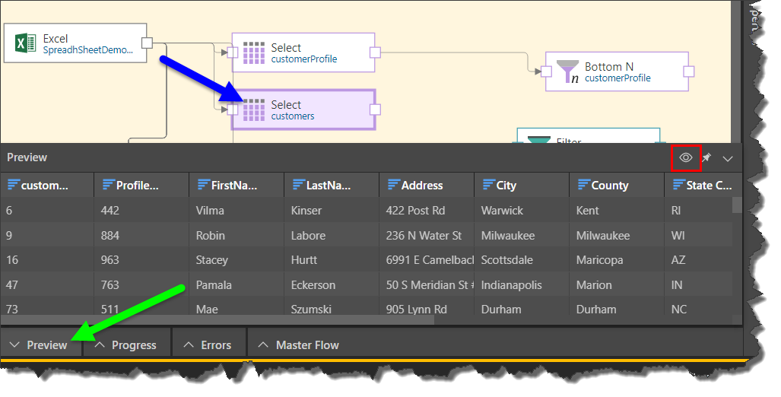Click the Excel node spreadsheet icon
This screenshot has width=781, height=397.
[x=24, y=43]
